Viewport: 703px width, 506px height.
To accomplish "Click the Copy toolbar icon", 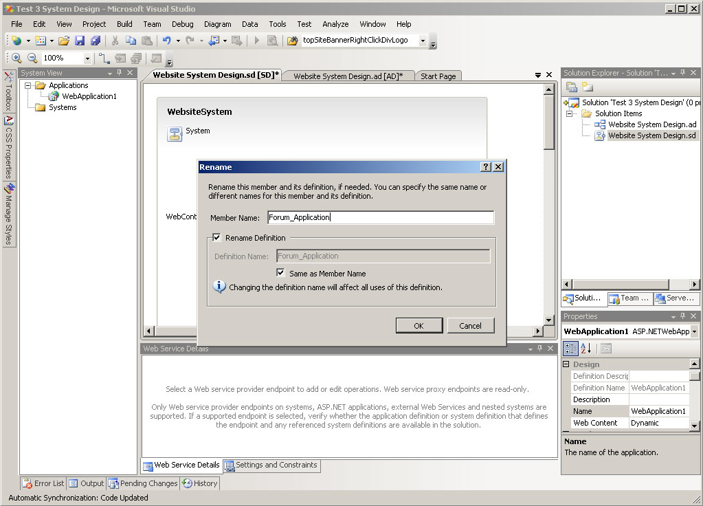I will pos(131,41).
